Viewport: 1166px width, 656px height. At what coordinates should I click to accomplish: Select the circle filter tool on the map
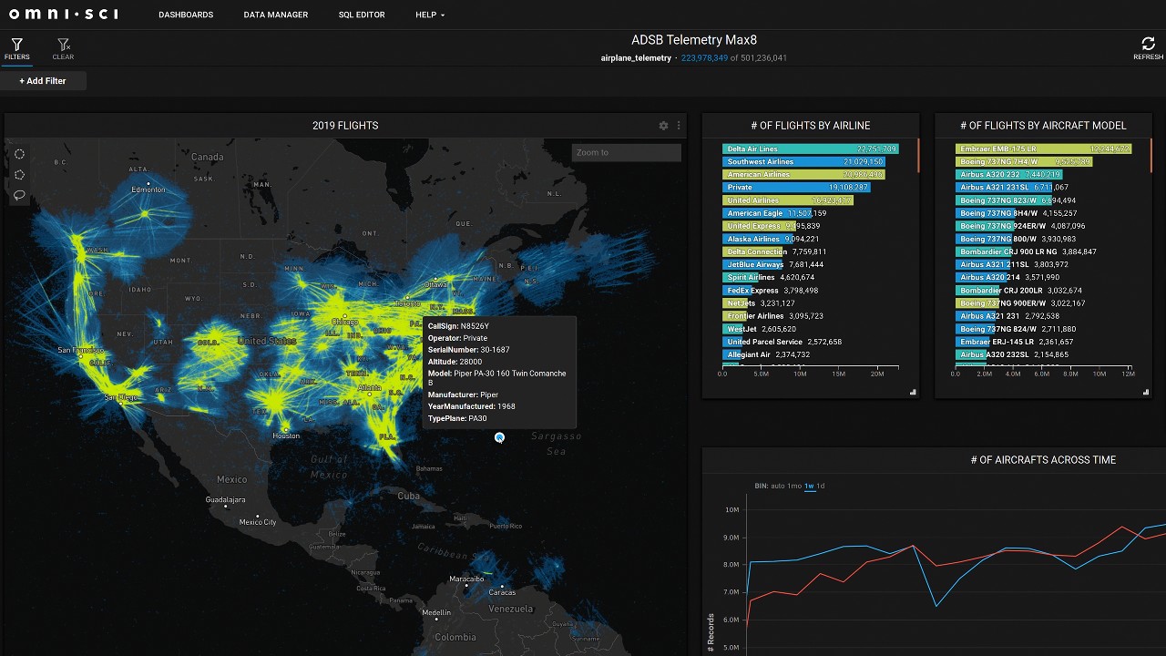click(x=18, y=153)
